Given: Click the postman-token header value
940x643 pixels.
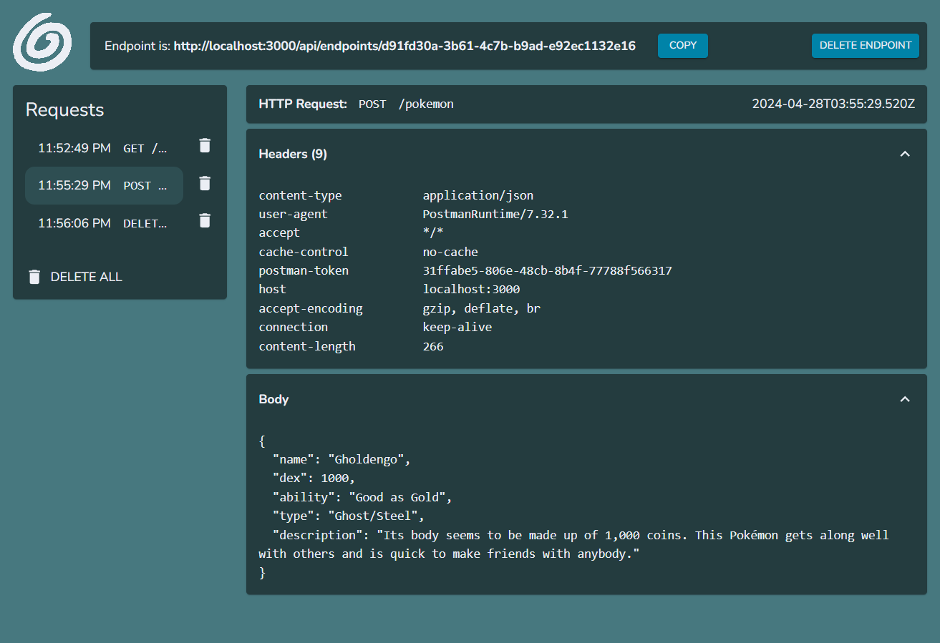Looking at the screenshot, I should click(x=547, y=270).
